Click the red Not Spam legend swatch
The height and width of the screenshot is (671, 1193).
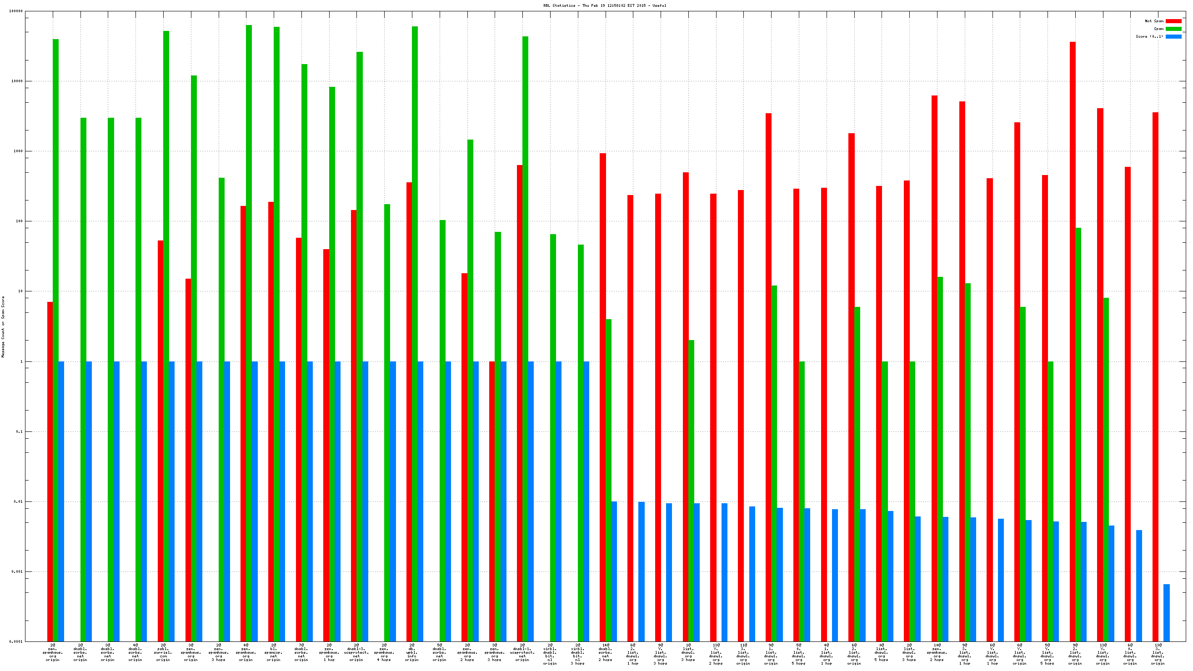tap(1173, 21)
